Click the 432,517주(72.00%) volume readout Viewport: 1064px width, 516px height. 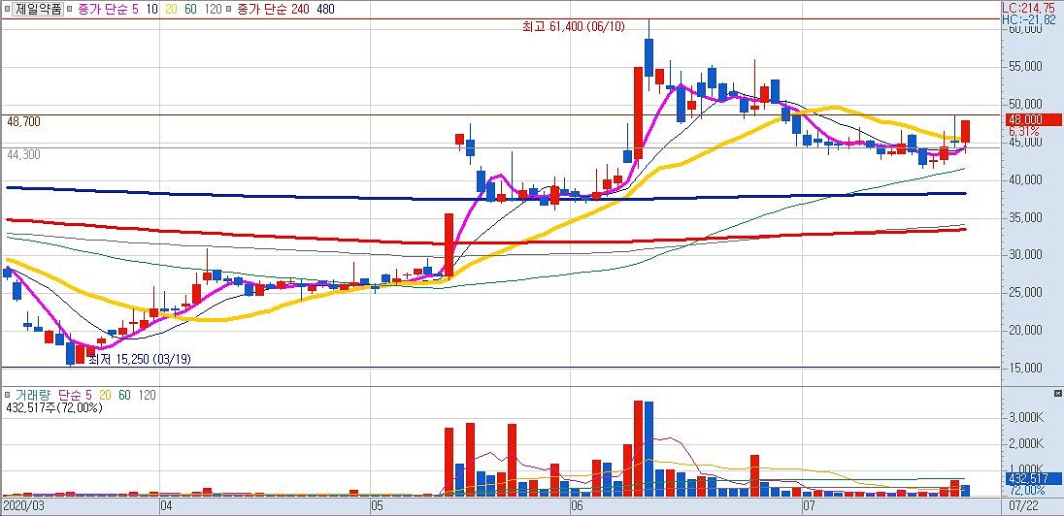(53, 408)
